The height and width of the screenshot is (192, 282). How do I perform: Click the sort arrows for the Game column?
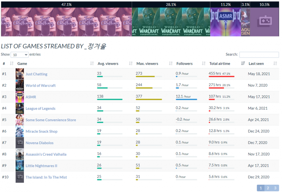pyautogui.click(x=92, y=63)
